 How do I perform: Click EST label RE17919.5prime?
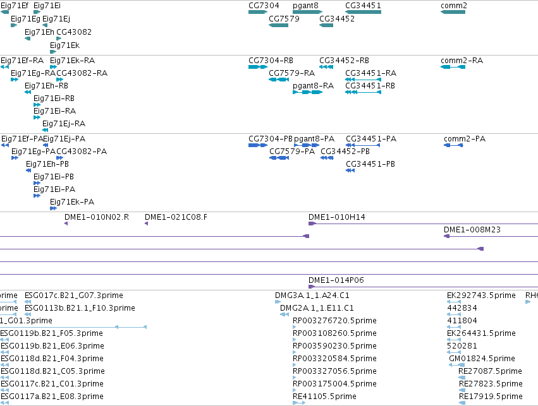[x=491, y=397]
